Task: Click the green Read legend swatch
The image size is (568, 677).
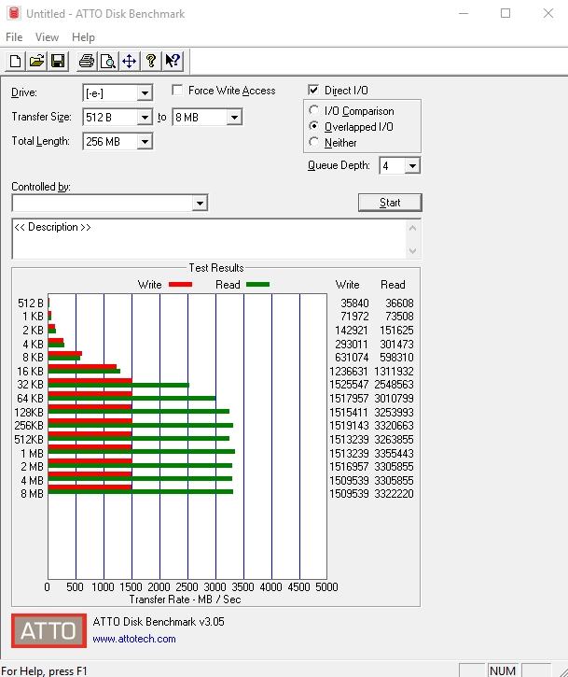Action: point(257,284)
